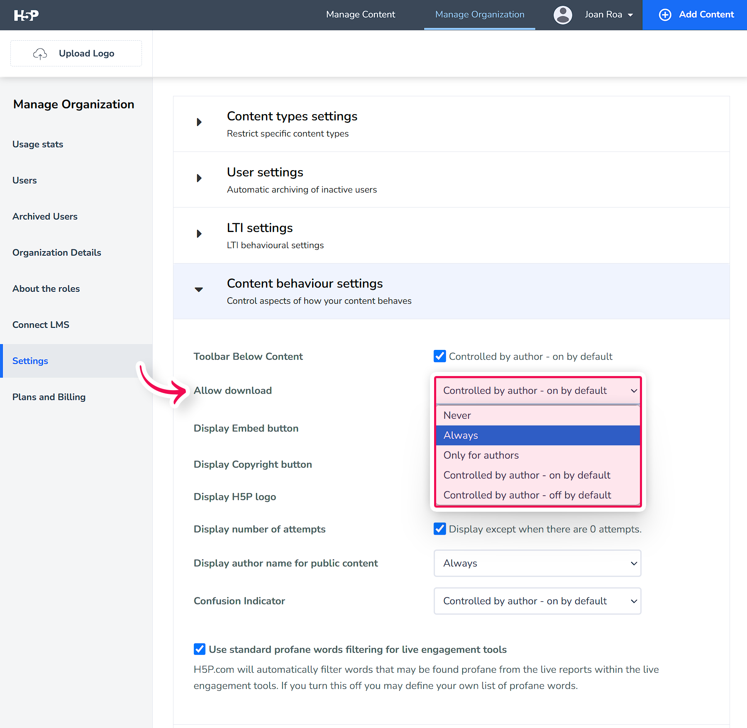Open the user avatar icon
The image size is (747, 728).
pyautogui.click(x=562, y=15)
